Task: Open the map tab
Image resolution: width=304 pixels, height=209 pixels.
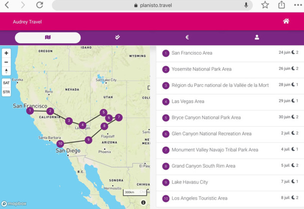Action: click(x=48, y=37)
